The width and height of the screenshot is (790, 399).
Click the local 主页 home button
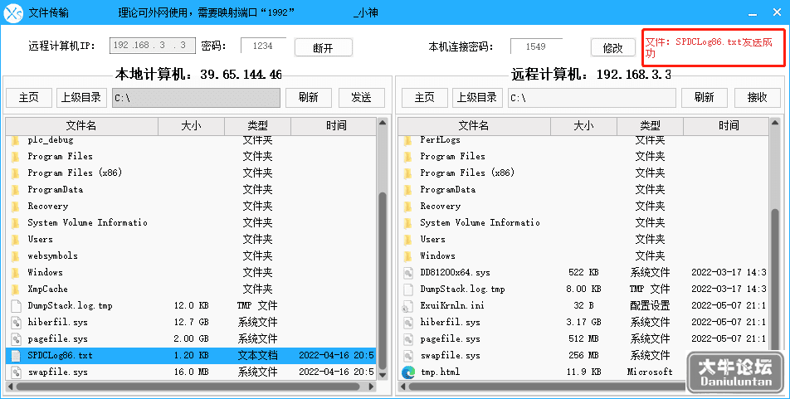(x=29, y=97)
